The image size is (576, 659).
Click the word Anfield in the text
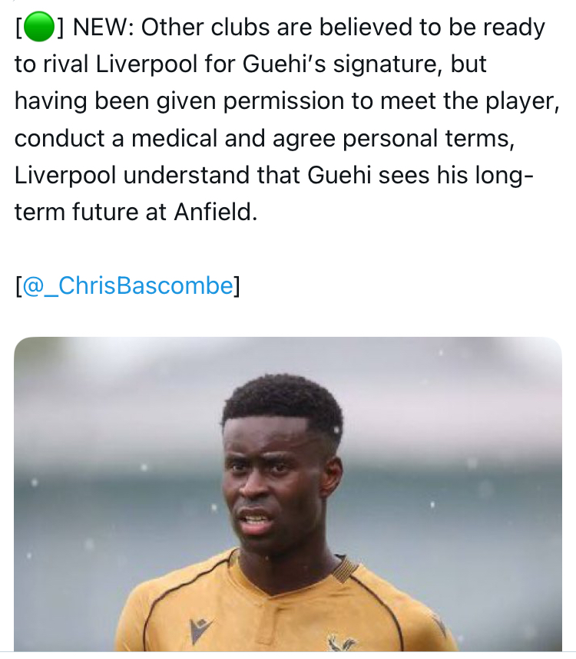tap(214, 212)
